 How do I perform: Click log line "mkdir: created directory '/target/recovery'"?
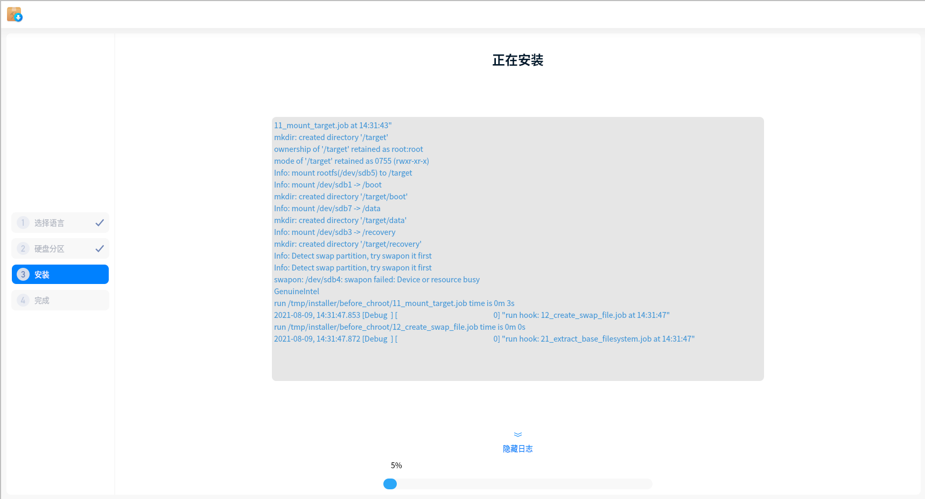click(348, 244)
